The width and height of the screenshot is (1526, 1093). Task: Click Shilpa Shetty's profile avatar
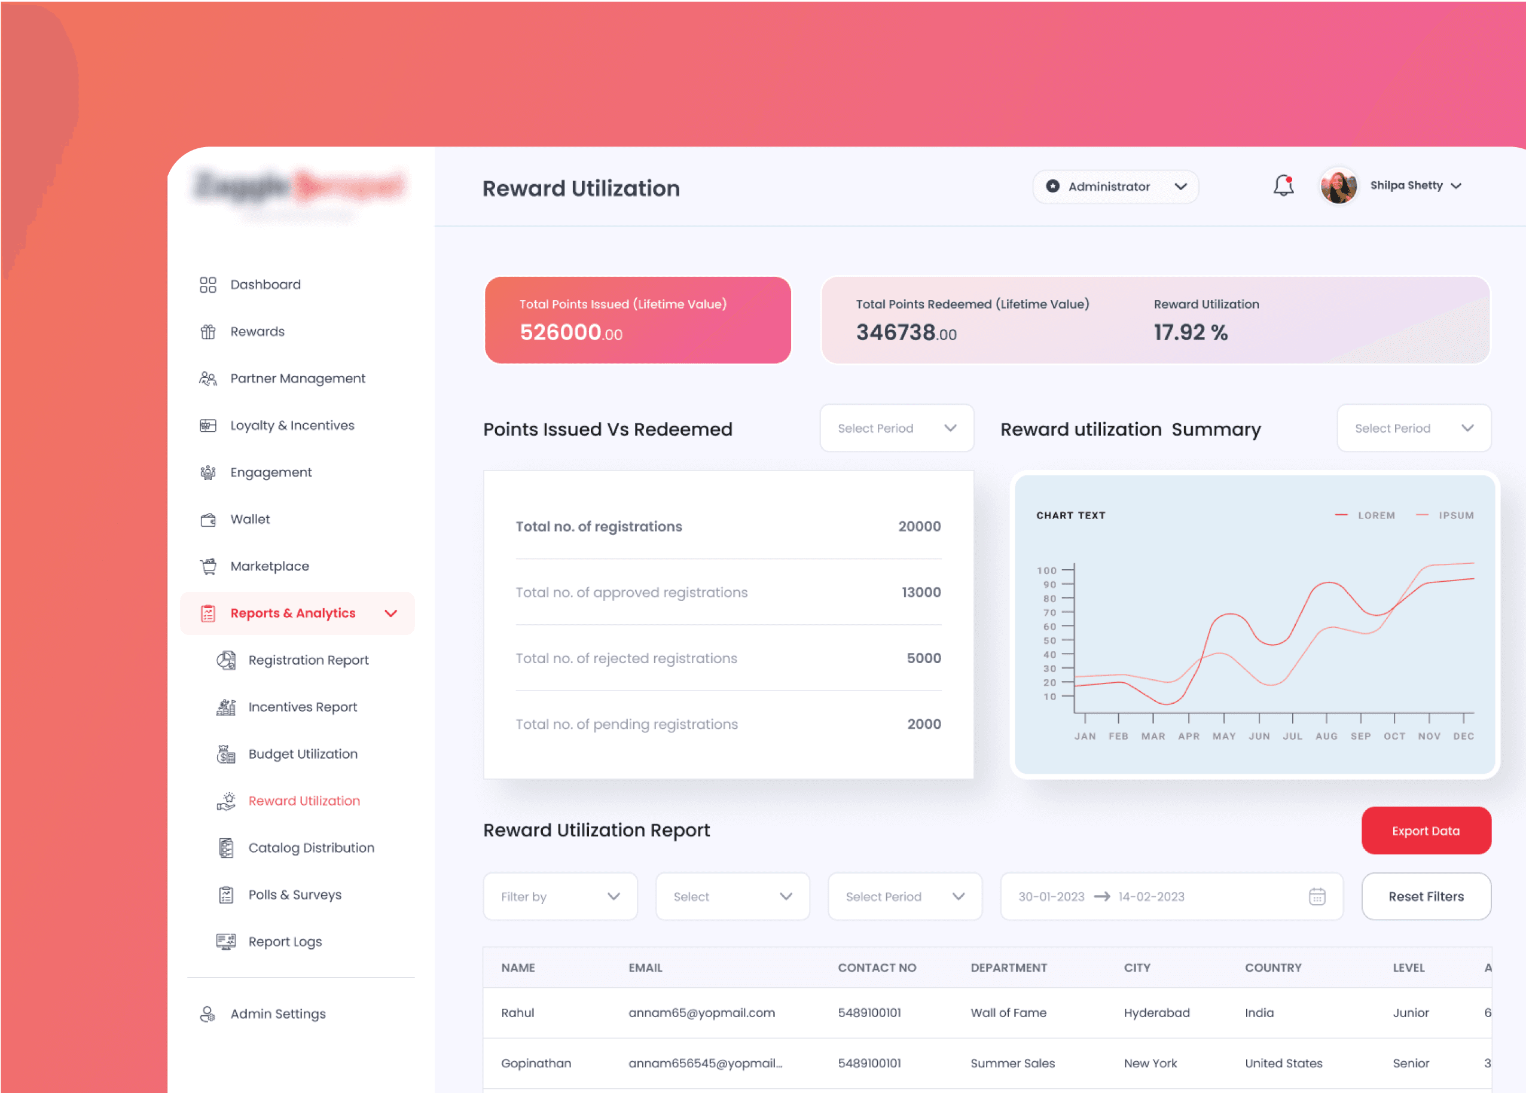[x=1338, y=185]
